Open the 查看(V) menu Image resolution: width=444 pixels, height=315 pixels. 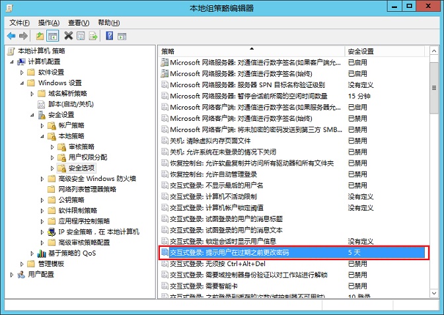tap(79, 22)
